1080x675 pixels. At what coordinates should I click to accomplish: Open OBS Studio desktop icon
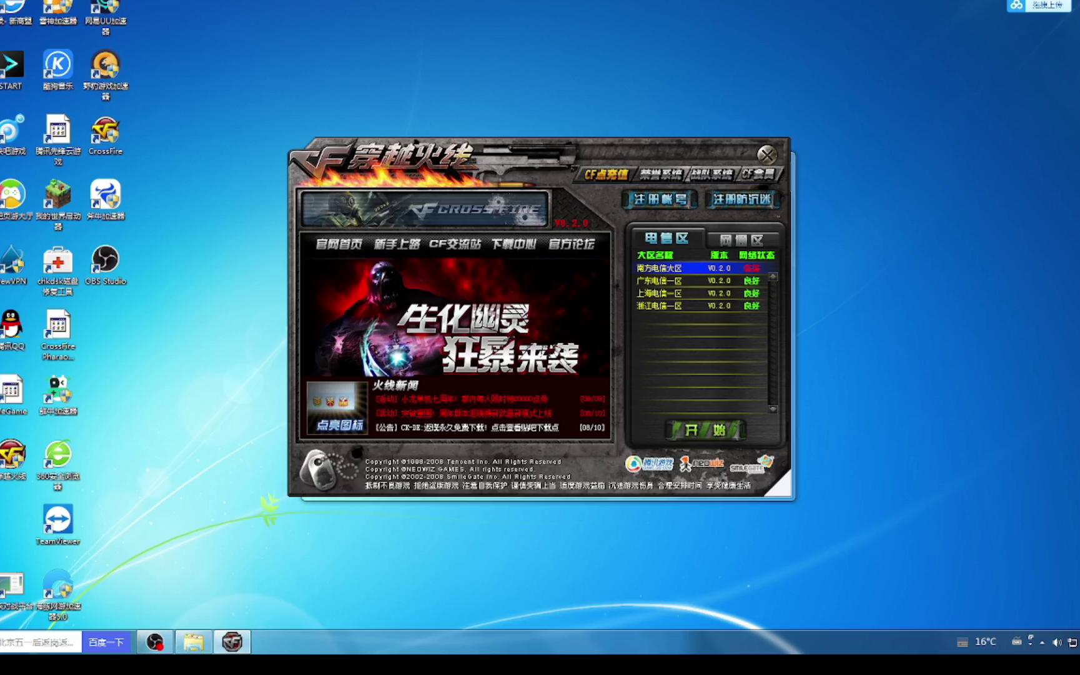[x=106, y=265]
